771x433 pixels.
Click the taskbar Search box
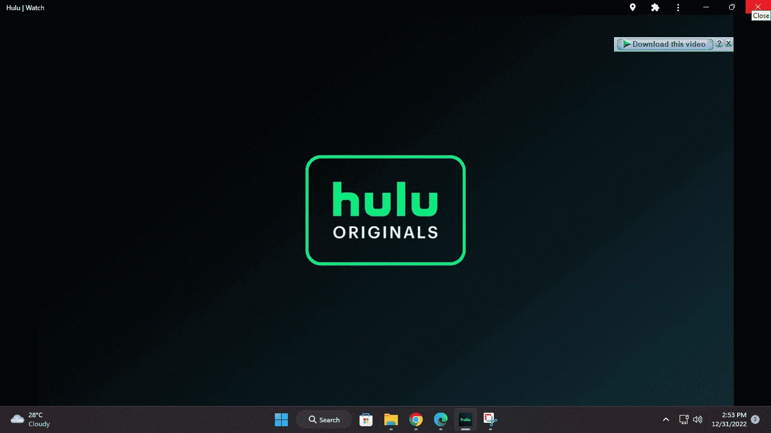click(325, 419)
